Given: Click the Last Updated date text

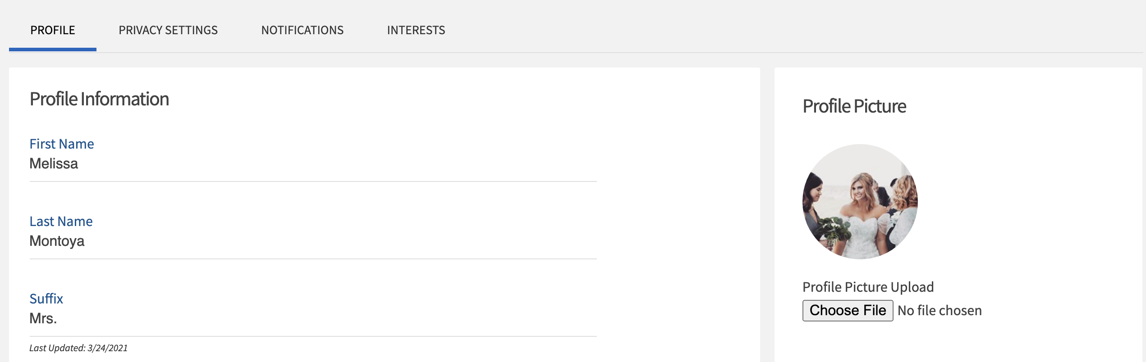Looking at the screenshot, I should [78, 348].
